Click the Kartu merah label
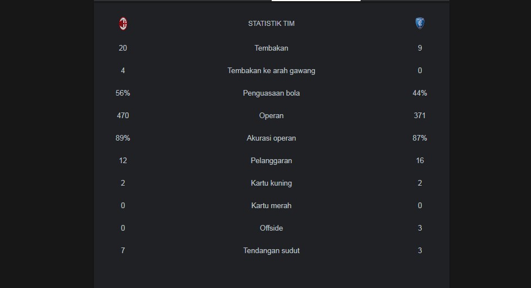Viewport: 531px width, 288px height. (x=271, y=205)
